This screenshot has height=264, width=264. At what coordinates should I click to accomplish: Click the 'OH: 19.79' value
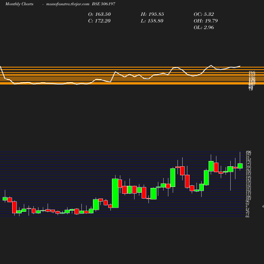coord(205,21)
